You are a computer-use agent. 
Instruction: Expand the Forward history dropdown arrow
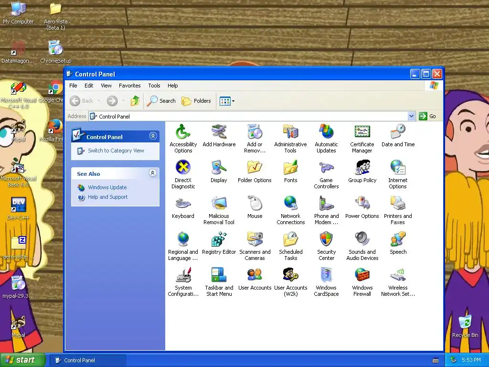123,101
